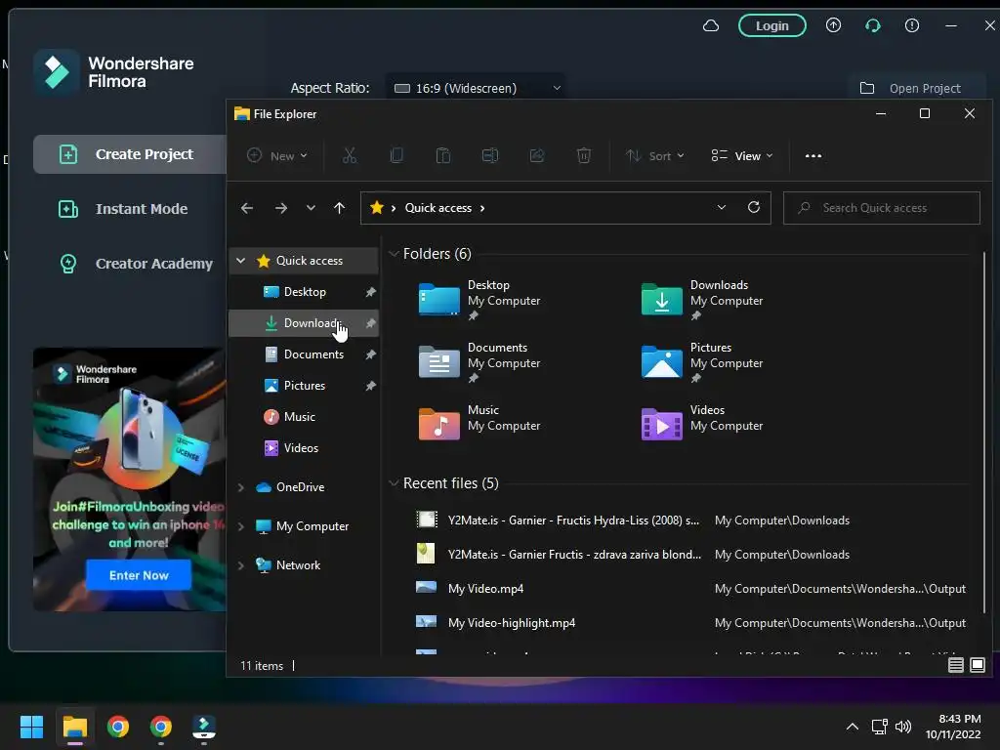Click the cloud icon in Filmora title bar
Screen dimensions: 1000x750
(x=711, y=26)
